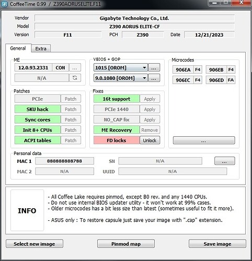Click Patch button for Sync cores
Image resolution: width=252 pixels, height=261 pixels.
click(x=71, y=120)
